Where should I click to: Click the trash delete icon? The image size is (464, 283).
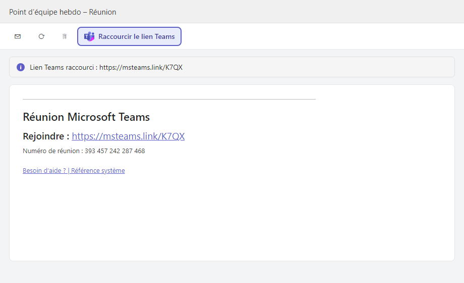click(x=65, y=36)
